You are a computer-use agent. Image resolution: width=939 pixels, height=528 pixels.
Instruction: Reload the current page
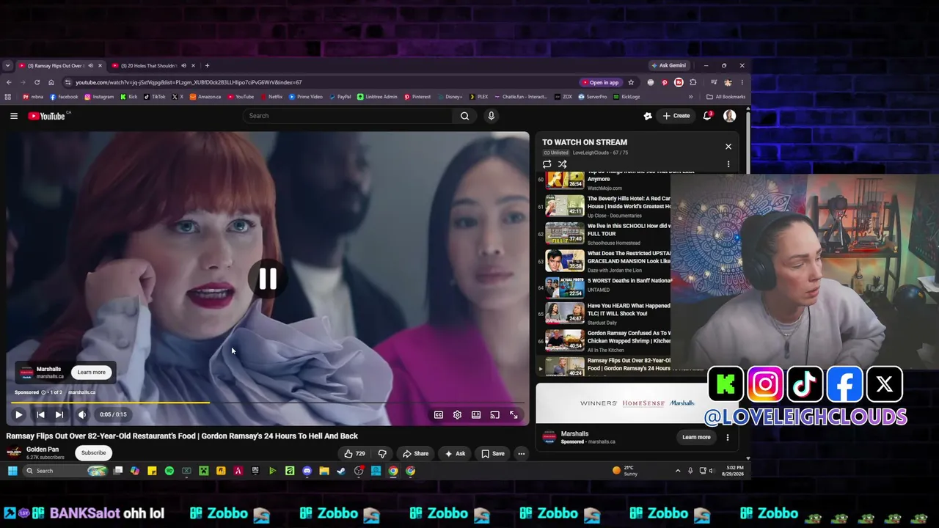(37, 82)
